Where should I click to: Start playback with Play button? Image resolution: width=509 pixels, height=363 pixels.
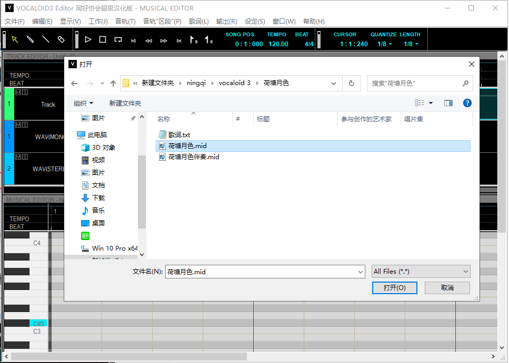coord(88,39)
